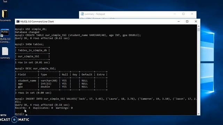Click the 'Database changed' output line
The image size is (223, 125).
pyautogui.click(x=27, y=32)
